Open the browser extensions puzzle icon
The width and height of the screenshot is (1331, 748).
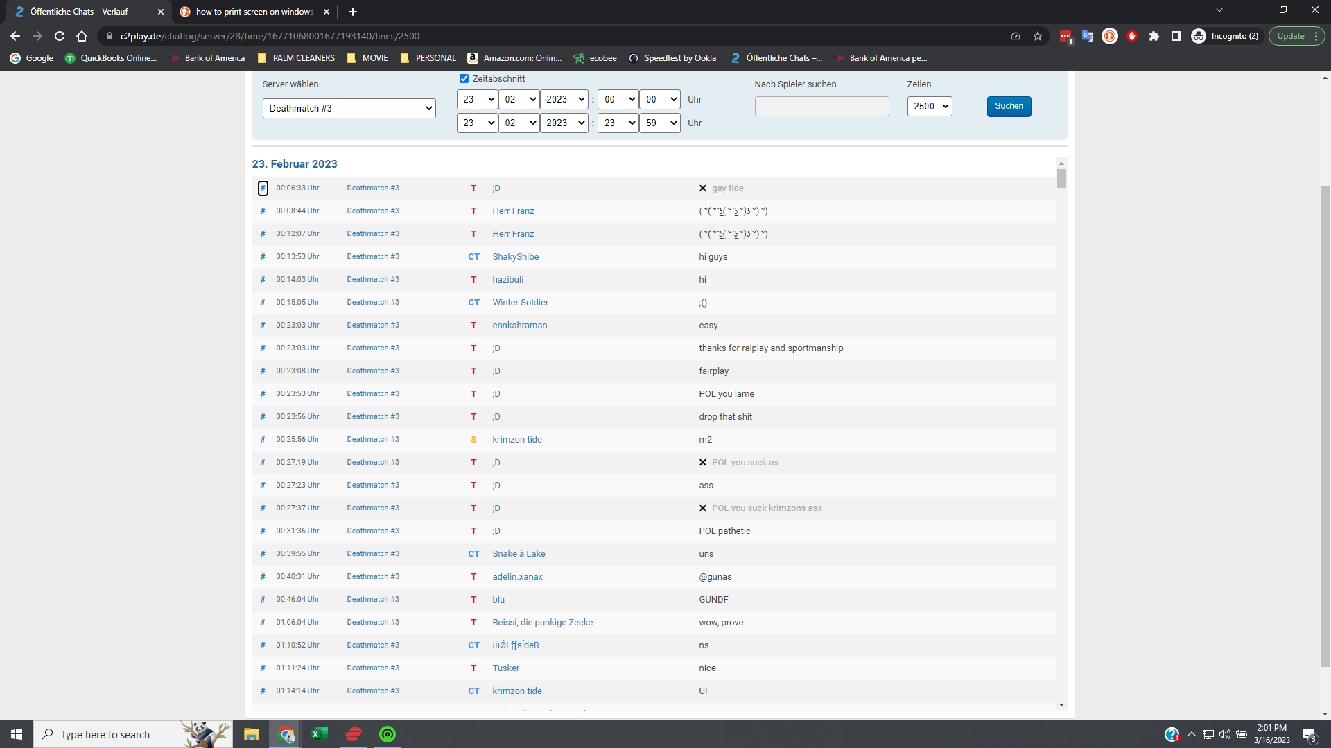pyautogui.click(x=1154, y=36)
